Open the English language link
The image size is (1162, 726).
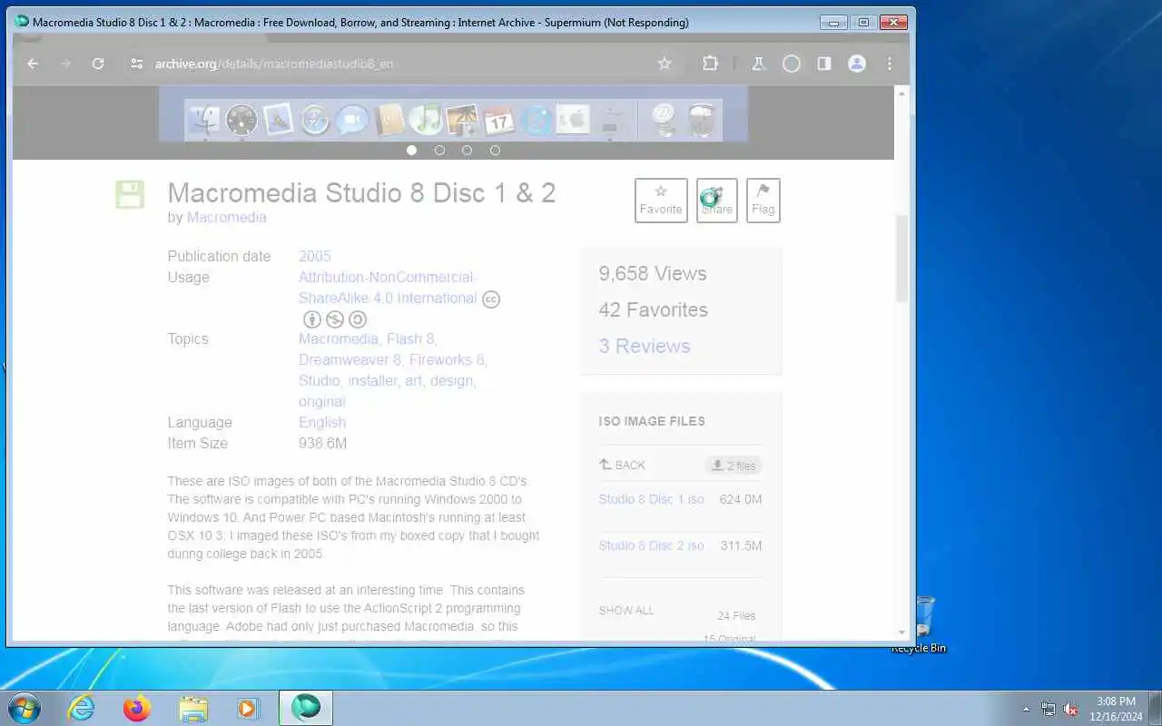pos(322,422)
